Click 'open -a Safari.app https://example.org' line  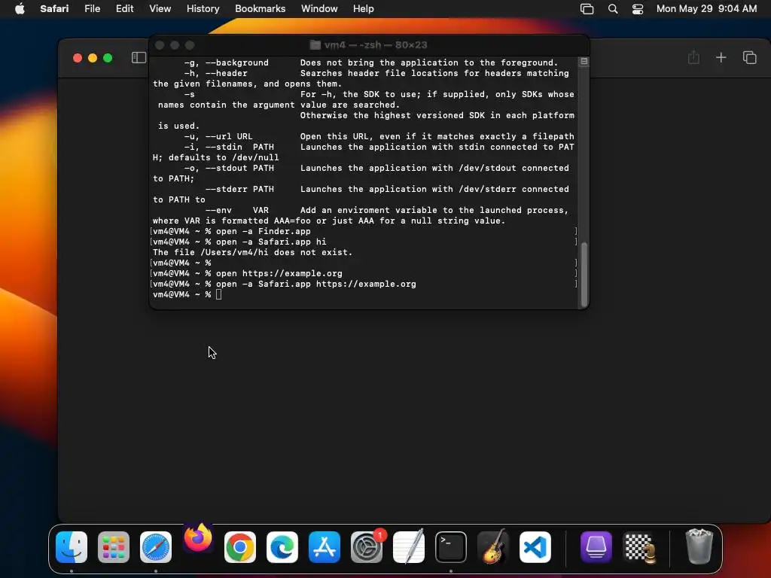click(x=315, y=284)
